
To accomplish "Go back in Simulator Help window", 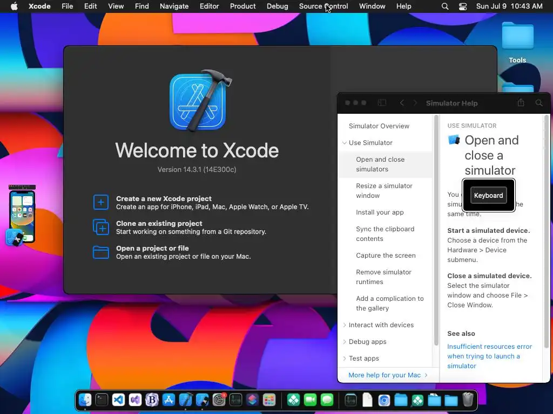I will click(402, 103).
